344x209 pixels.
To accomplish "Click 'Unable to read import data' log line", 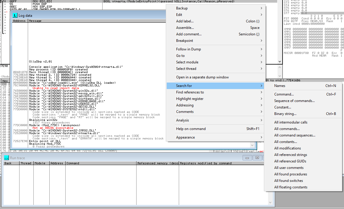I will 56,88.
